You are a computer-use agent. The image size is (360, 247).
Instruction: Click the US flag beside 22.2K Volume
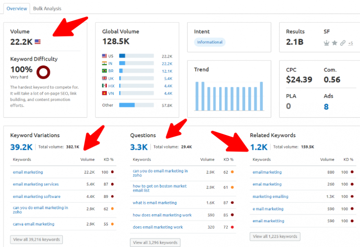37,41
